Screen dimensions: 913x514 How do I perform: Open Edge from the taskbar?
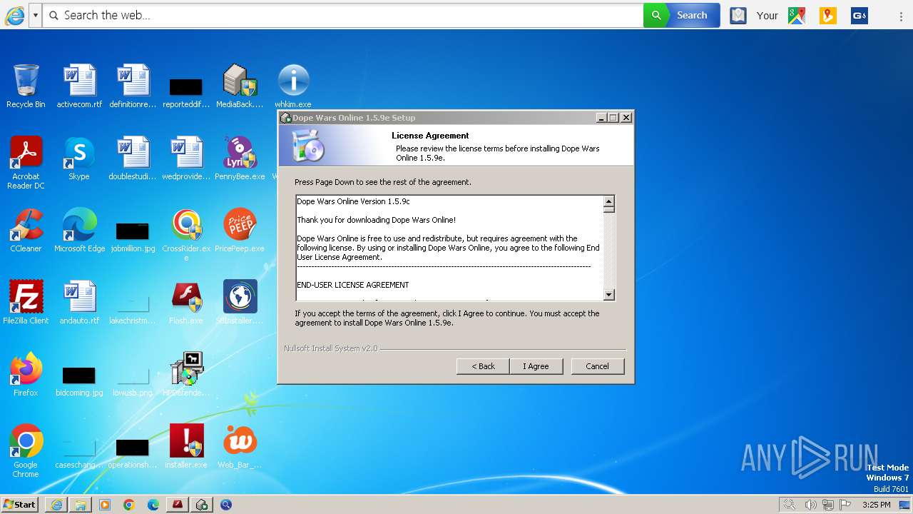coord(153,505)
